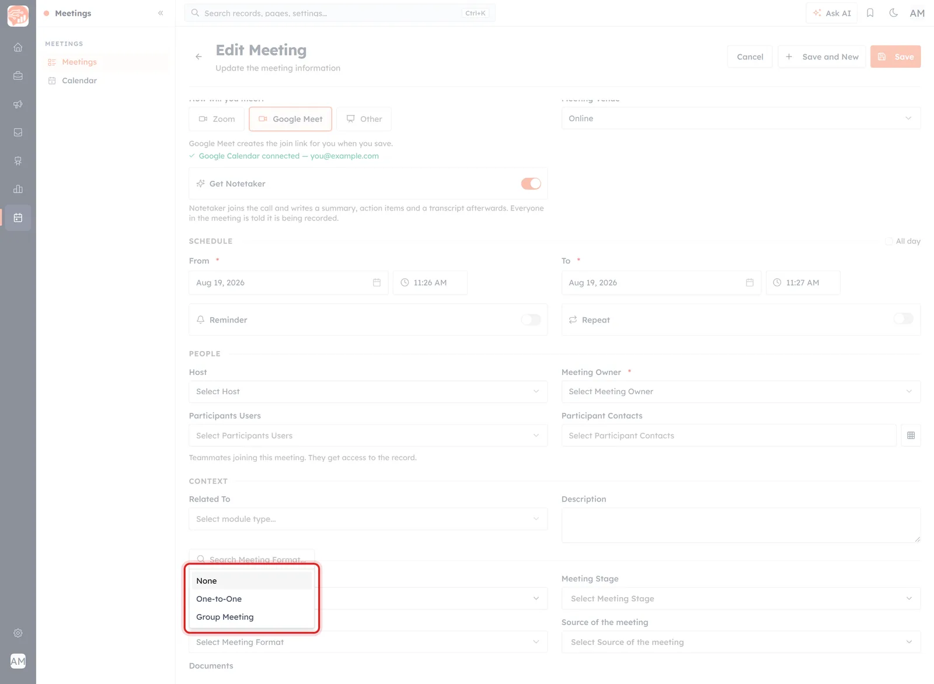This screenshot has width=934, height=684.
Task: Open the Select Meeting Owner dropdown
Action: tap(741, 392)
